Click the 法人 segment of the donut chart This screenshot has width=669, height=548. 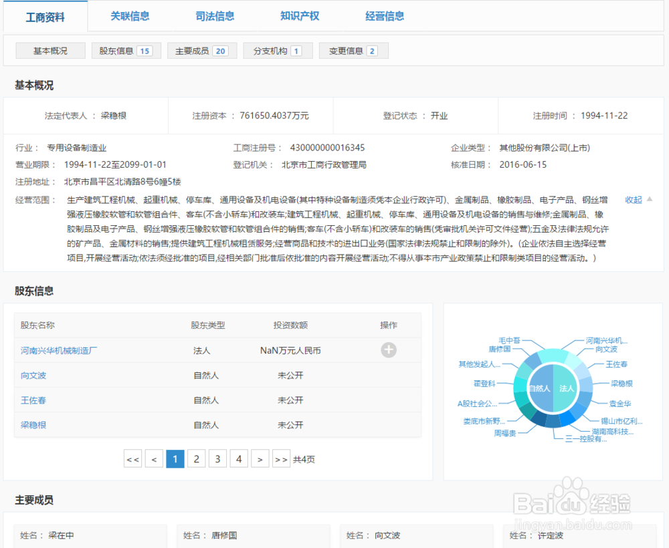coord(566,388)
